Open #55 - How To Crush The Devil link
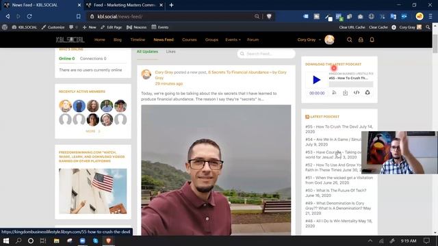This screenshot has width=438, height=246. (339, 129)
